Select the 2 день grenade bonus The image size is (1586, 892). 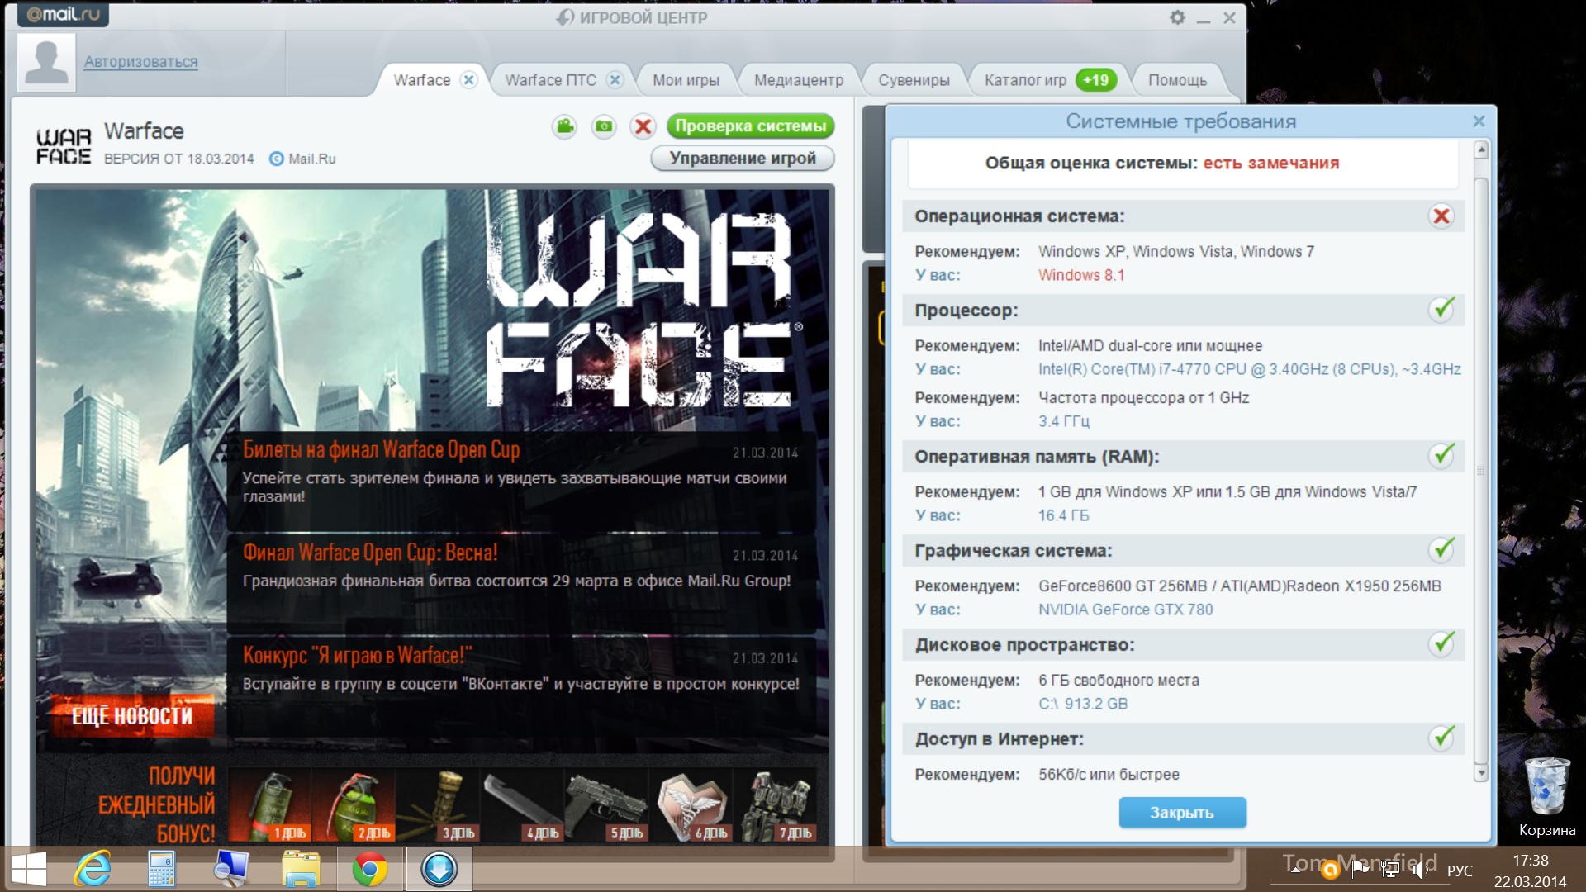354,805
